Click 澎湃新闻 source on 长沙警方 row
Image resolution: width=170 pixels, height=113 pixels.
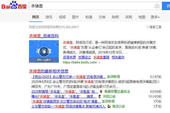[108, 101]
